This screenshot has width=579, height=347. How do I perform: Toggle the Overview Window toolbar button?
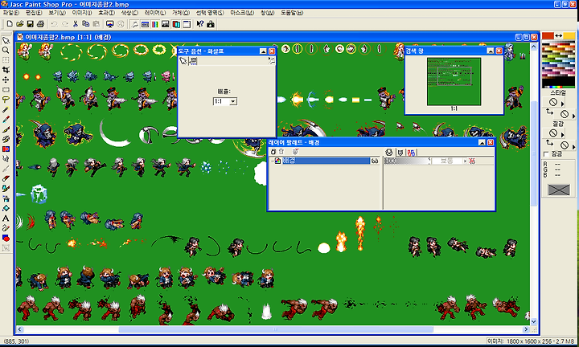(187, 24)
